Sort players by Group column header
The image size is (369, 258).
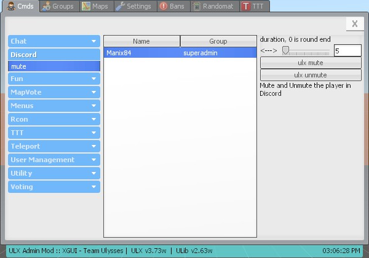point(218,41)
